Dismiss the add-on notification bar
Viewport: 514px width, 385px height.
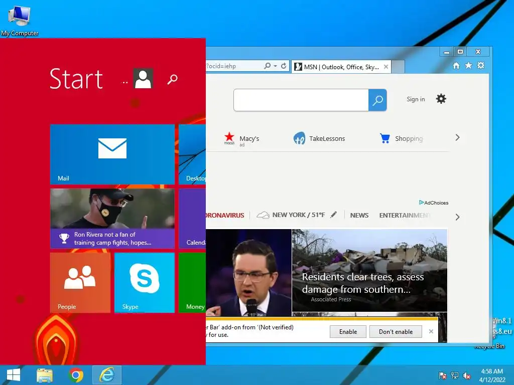click(431, 331)
